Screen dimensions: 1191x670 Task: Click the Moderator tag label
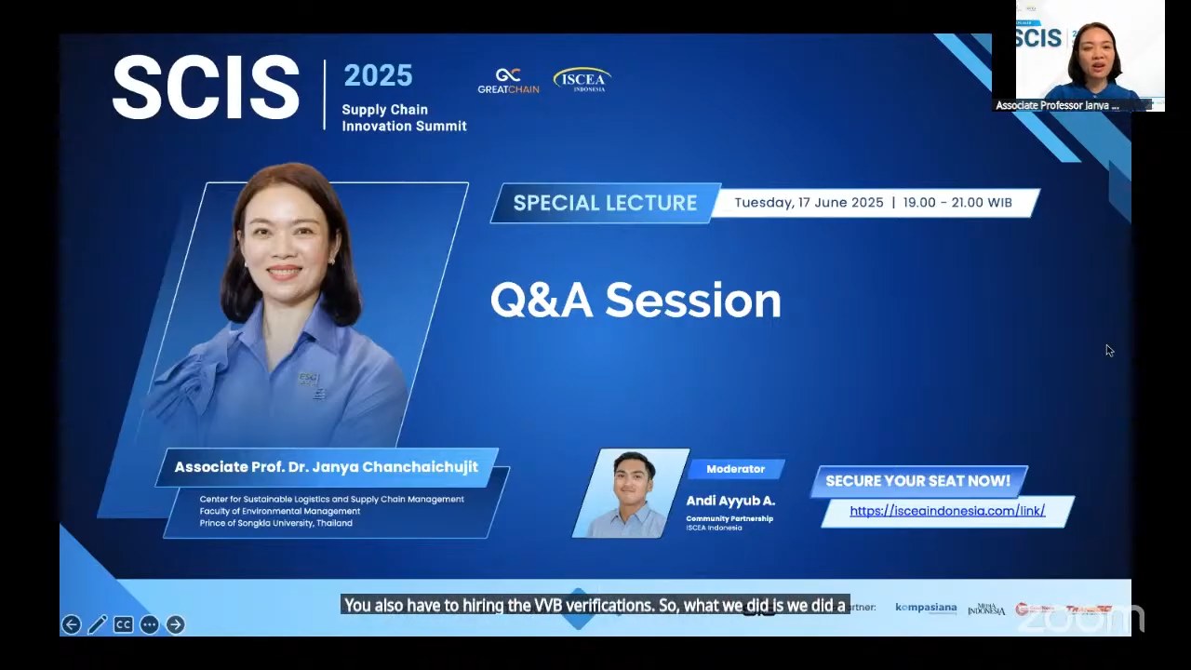pyautogui.click(x=735, y=469)
